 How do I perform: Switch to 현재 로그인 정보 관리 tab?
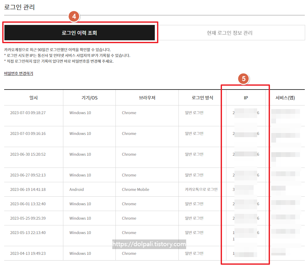point(230,33)
